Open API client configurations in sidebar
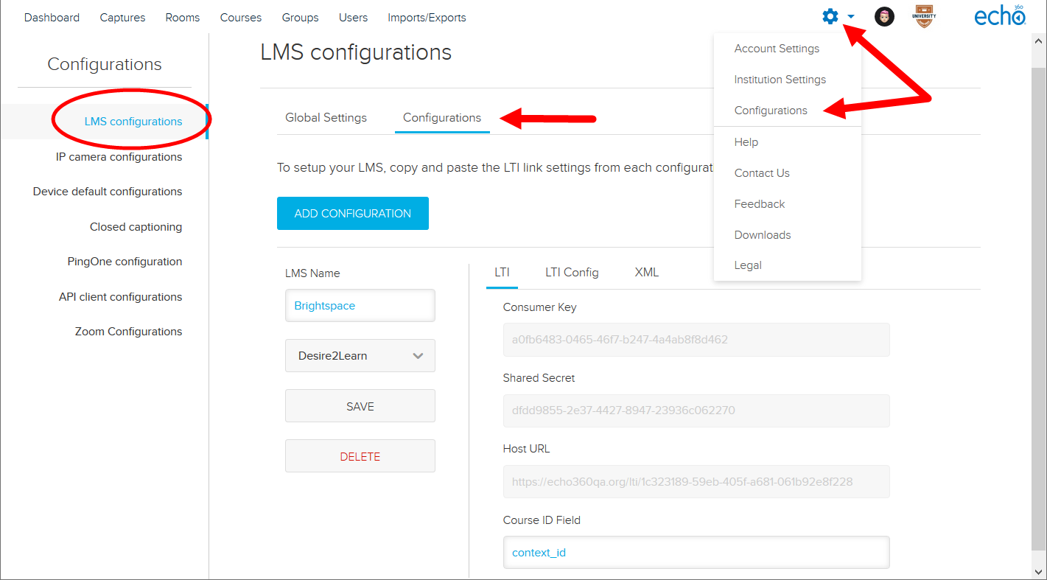1047x580 pixels. tap(120, 297)
